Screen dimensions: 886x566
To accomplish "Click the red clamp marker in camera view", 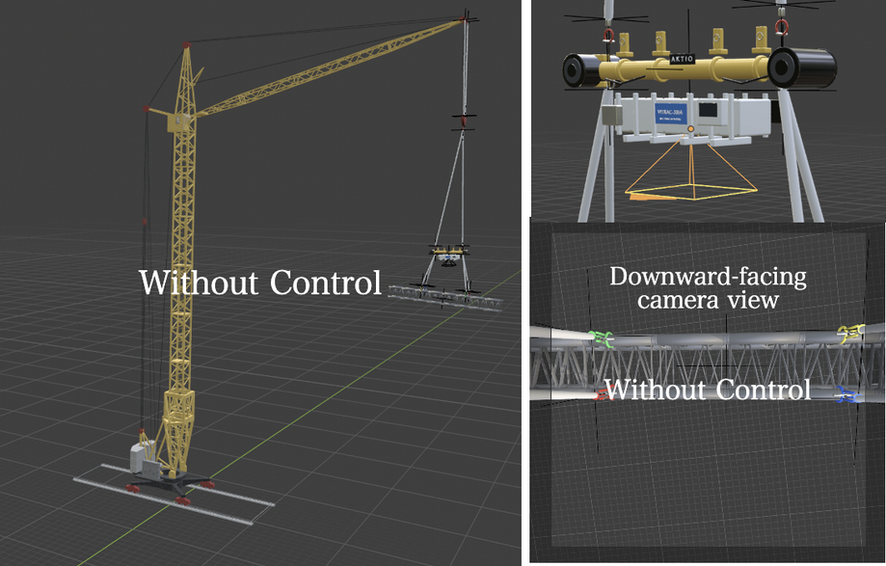I will (x=603, y=393).
